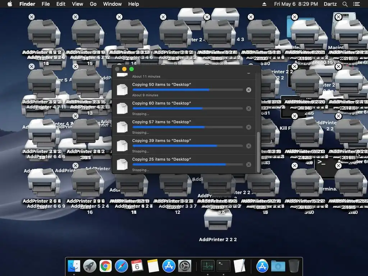Open Notification Center
The image size is (368, 276).
(x=356, y=4)
